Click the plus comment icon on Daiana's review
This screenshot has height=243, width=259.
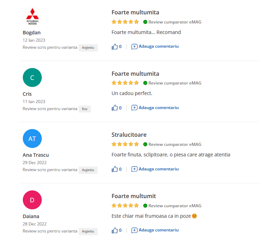tap(134, 231)
